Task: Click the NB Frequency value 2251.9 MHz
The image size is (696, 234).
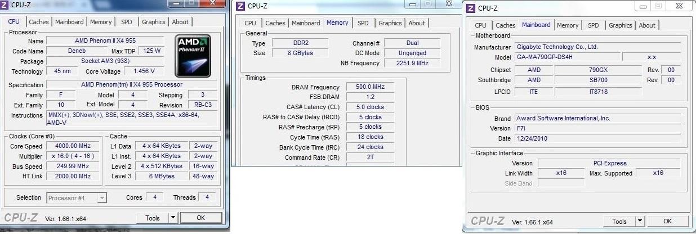Action: coord(413,63)
